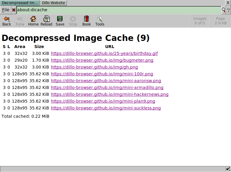The image size is (231, 172).
Task: Switch to the Dillo Website tab
Action: pos(53,3)
